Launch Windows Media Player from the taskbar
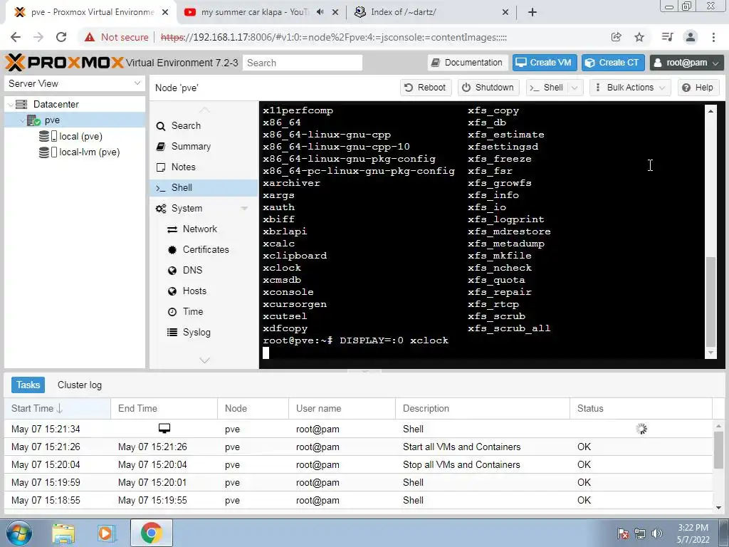Viewport: 729px width, 547px height. click(105, 533)
